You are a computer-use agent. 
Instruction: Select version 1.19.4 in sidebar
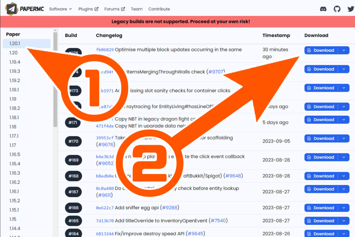click(15, 62)
